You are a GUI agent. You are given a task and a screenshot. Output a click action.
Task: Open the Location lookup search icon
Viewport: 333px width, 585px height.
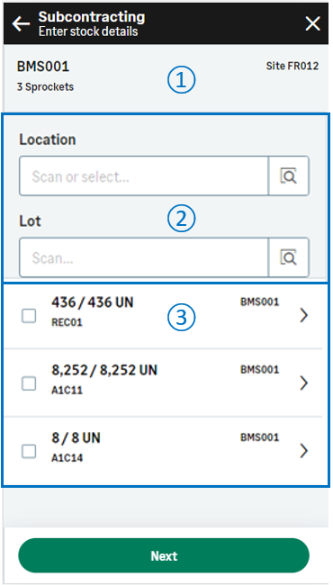coord(289,175)
